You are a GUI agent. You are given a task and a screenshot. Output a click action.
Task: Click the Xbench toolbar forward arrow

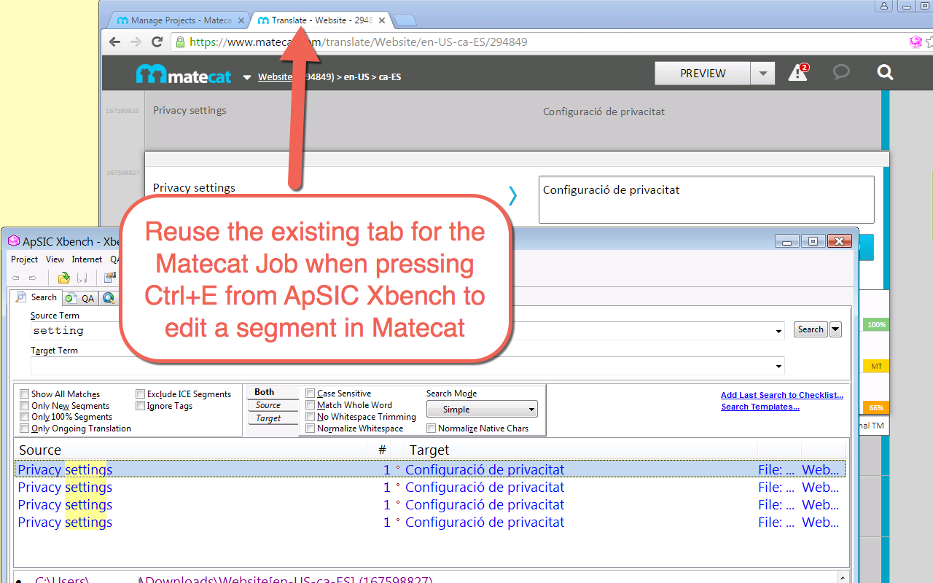pyautogui.click(x=33, y=278)
